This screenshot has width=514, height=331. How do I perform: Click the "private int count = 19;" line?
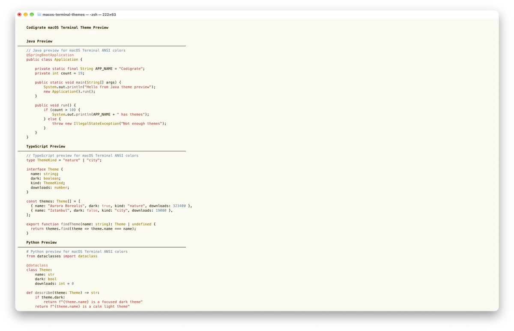click(60, 73)
